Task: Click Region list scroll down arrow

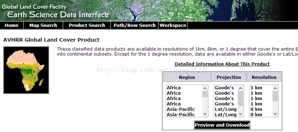Action: pos(205,114)
